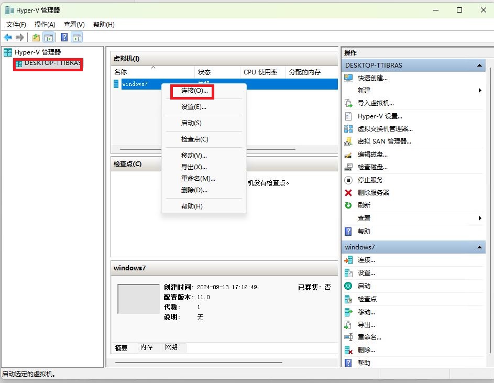Click 编辑磁盘 in the actions pane

[x=372, y=155]
